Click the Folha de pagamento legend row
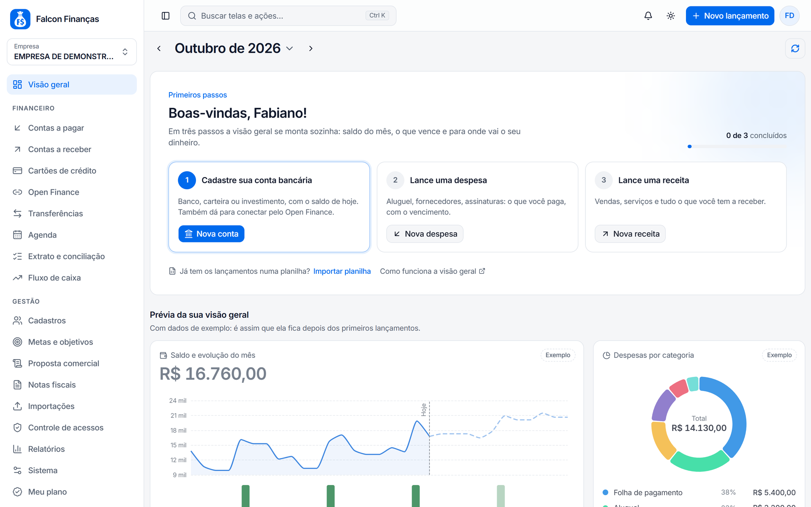The width and height of the screenshot is (811, 507). pos(699,493)
